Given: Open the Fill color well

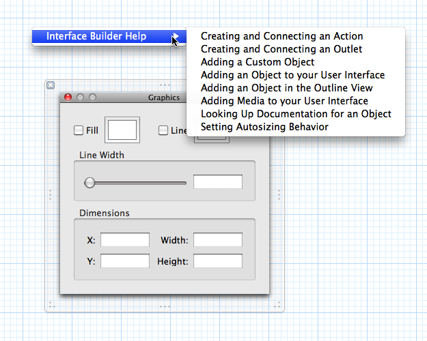Looking at the screenshot, I should point(124,130).
